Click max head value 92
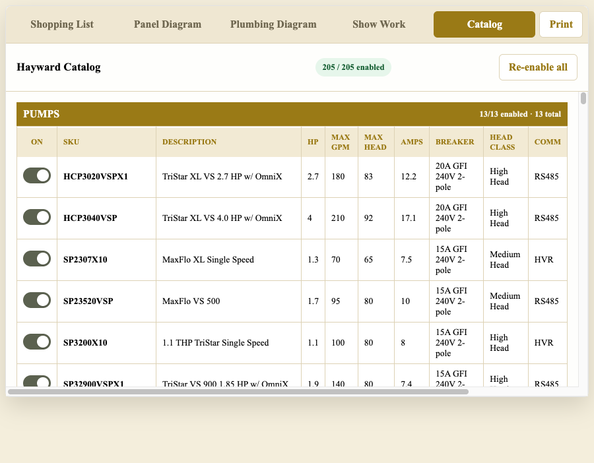The height and width of the screenshot is (463, 594). click(368, 218)
